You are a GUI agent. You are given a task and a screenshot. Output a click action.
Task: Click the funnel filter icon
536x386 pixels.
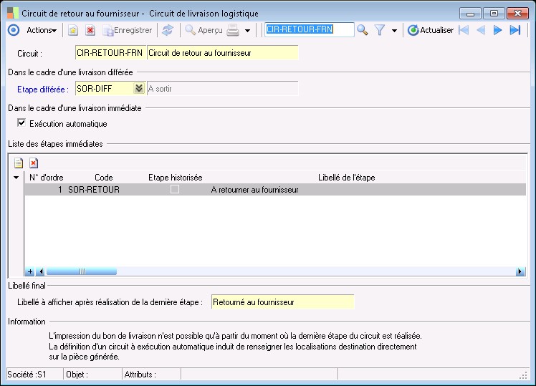click(x=380, y=30)
